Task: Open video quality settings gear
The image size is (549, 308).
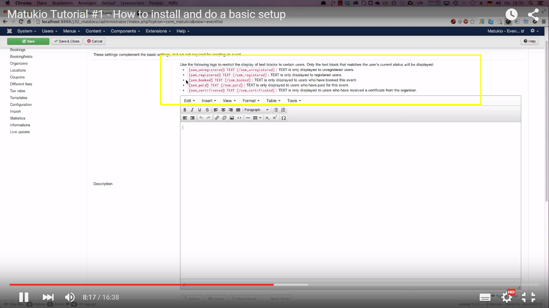Action: (x=507, y=297)
